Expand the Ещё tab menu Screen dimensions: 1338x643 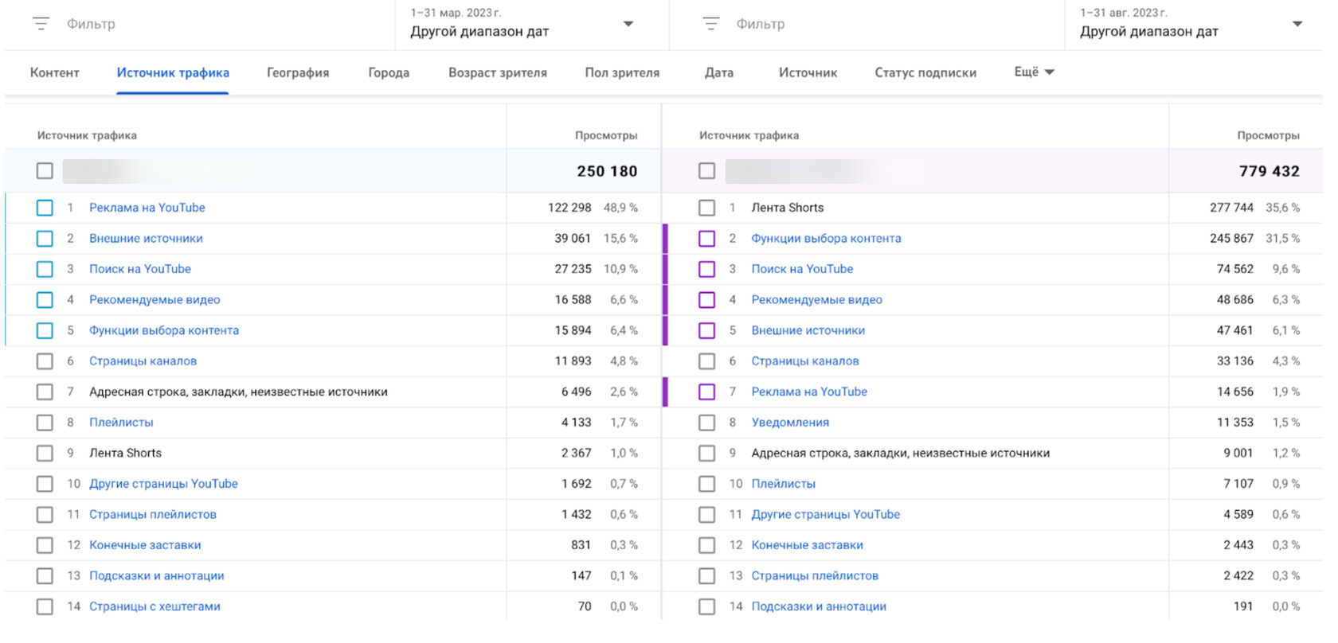(1034, 72)
